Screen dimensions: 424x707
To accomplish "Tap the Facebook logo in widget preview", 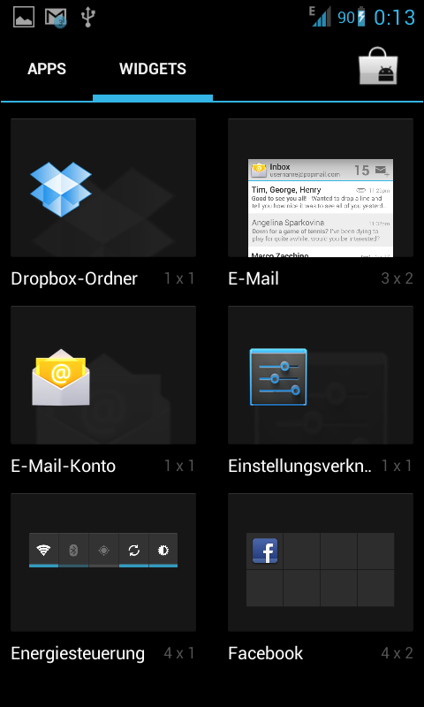I will coord(265,551).
